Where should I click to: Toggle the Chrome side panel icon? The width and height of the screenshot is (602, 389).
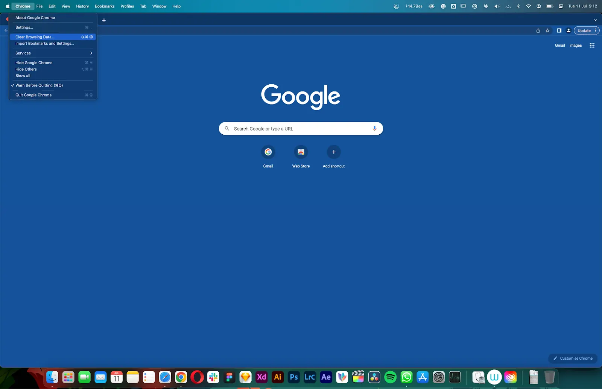(x=559, y=30)
